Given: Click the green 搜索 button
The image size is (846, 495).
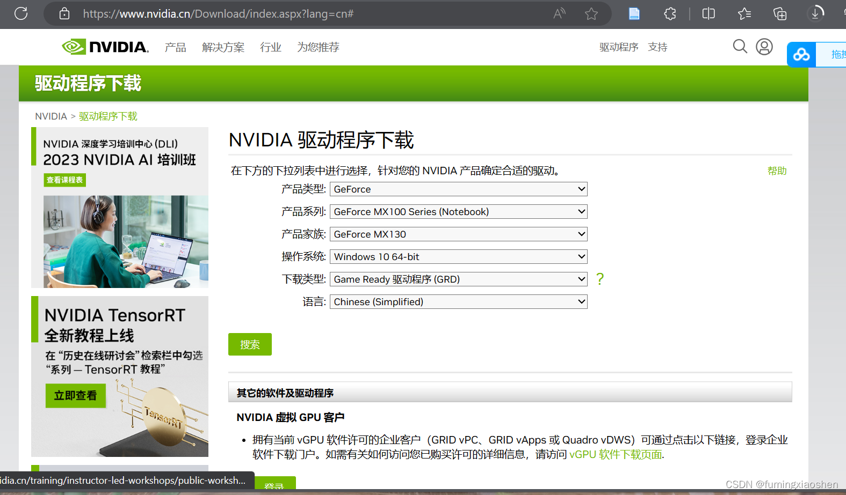Looking at the screenshot, I should (250, 344).
